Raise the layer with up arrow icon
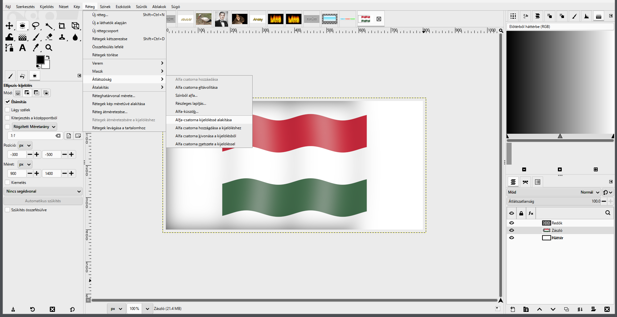 [x=540, y=309]
